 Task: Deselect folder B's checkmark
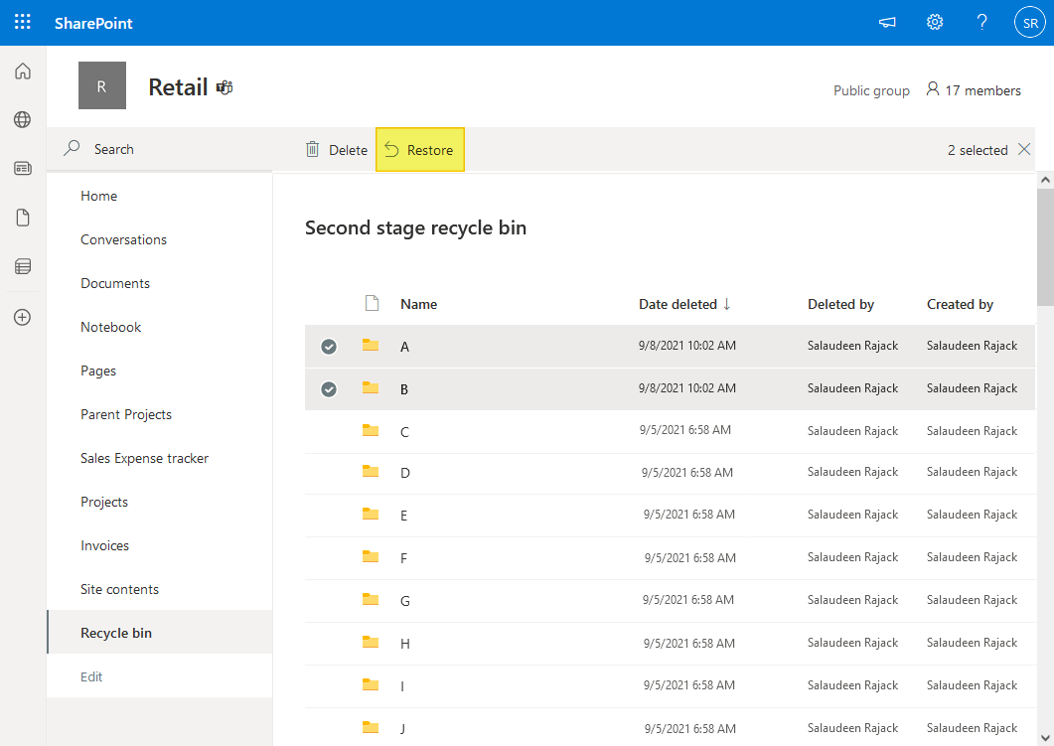pos(329,389)
